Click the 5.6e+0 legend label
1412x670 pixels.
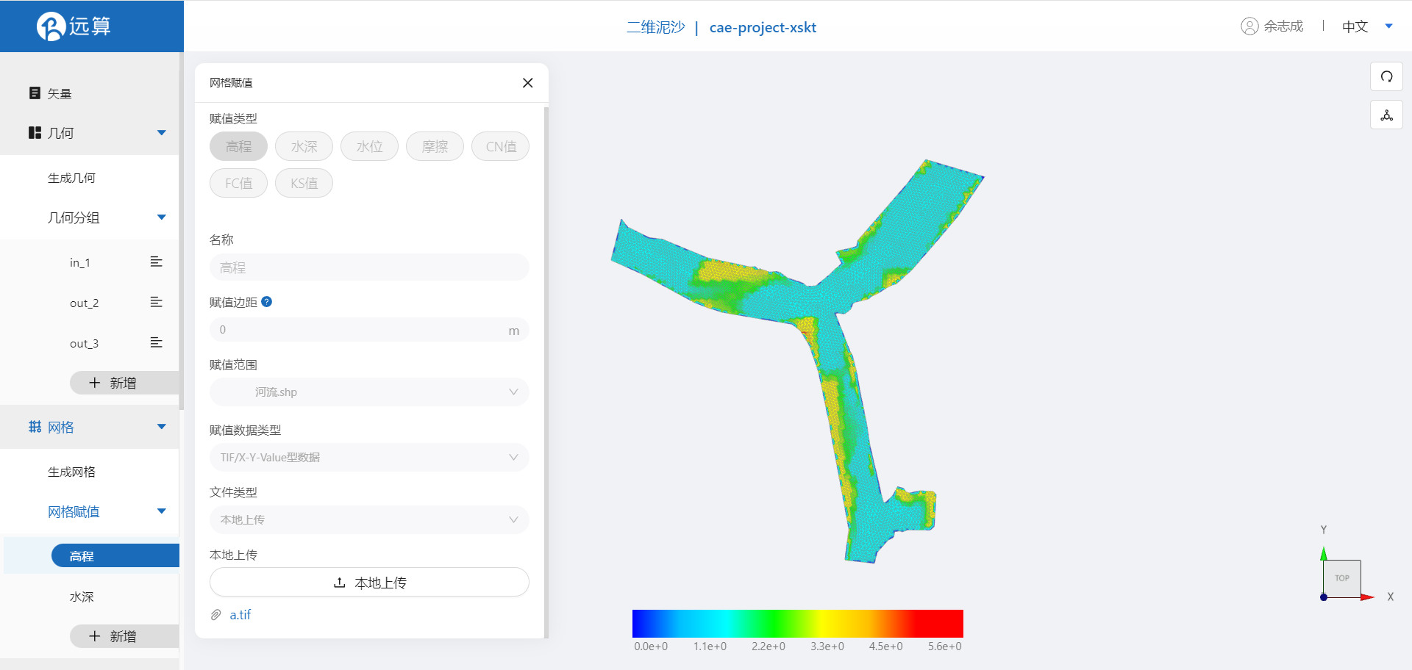pyautogui.click(x=944, y=646)
